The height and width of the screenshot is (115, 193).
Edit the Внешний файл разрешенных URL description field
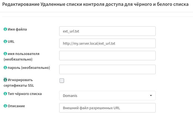[x=107, y=108]
